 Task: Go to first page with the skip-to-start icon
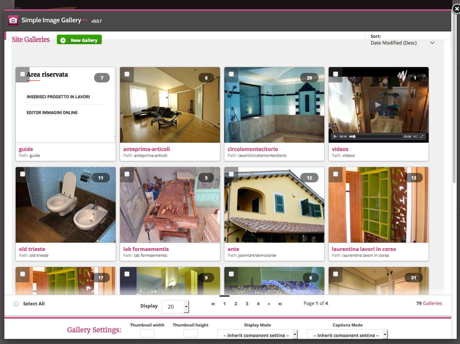(213, 304)
